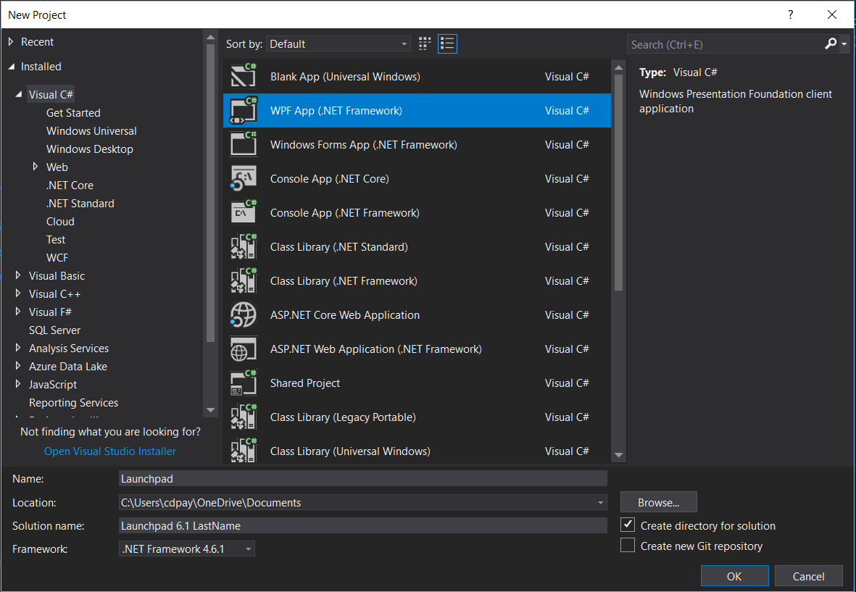Collapse the Visual C# tree node
This screenshot has width=856, height=592.
(19, 94)
